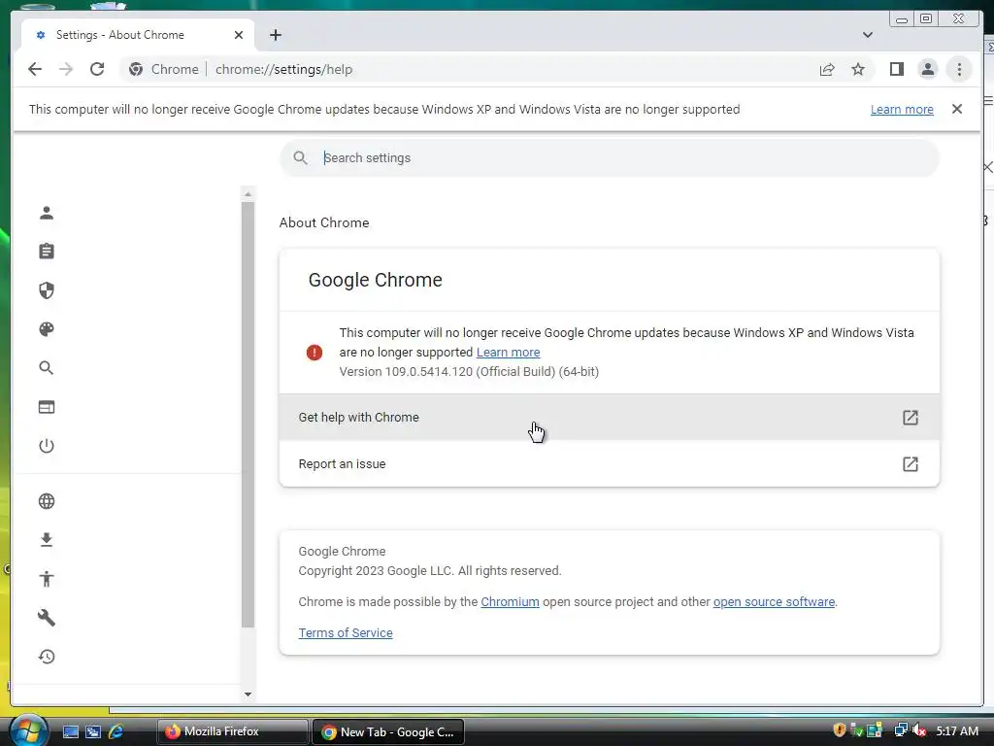Screen dimensions: 994x746
Task: Open Get help with Chrome row
Action: (x=609, y=418)
